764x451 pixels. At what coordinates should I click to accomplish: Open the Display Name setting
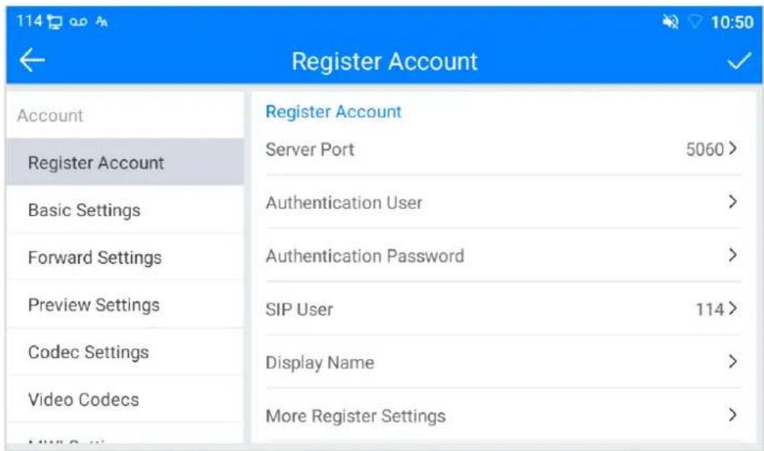[x=504, y=362]
